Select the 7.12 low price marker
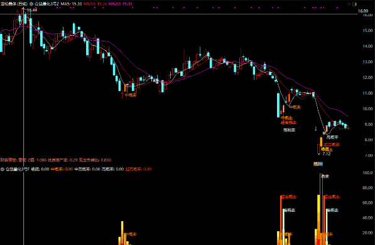Screen dimensions: 375x245 point(327,154)
